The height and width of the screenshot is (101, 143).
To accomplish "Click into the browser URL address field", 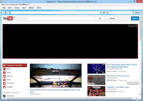I will [x=55, y=13].
